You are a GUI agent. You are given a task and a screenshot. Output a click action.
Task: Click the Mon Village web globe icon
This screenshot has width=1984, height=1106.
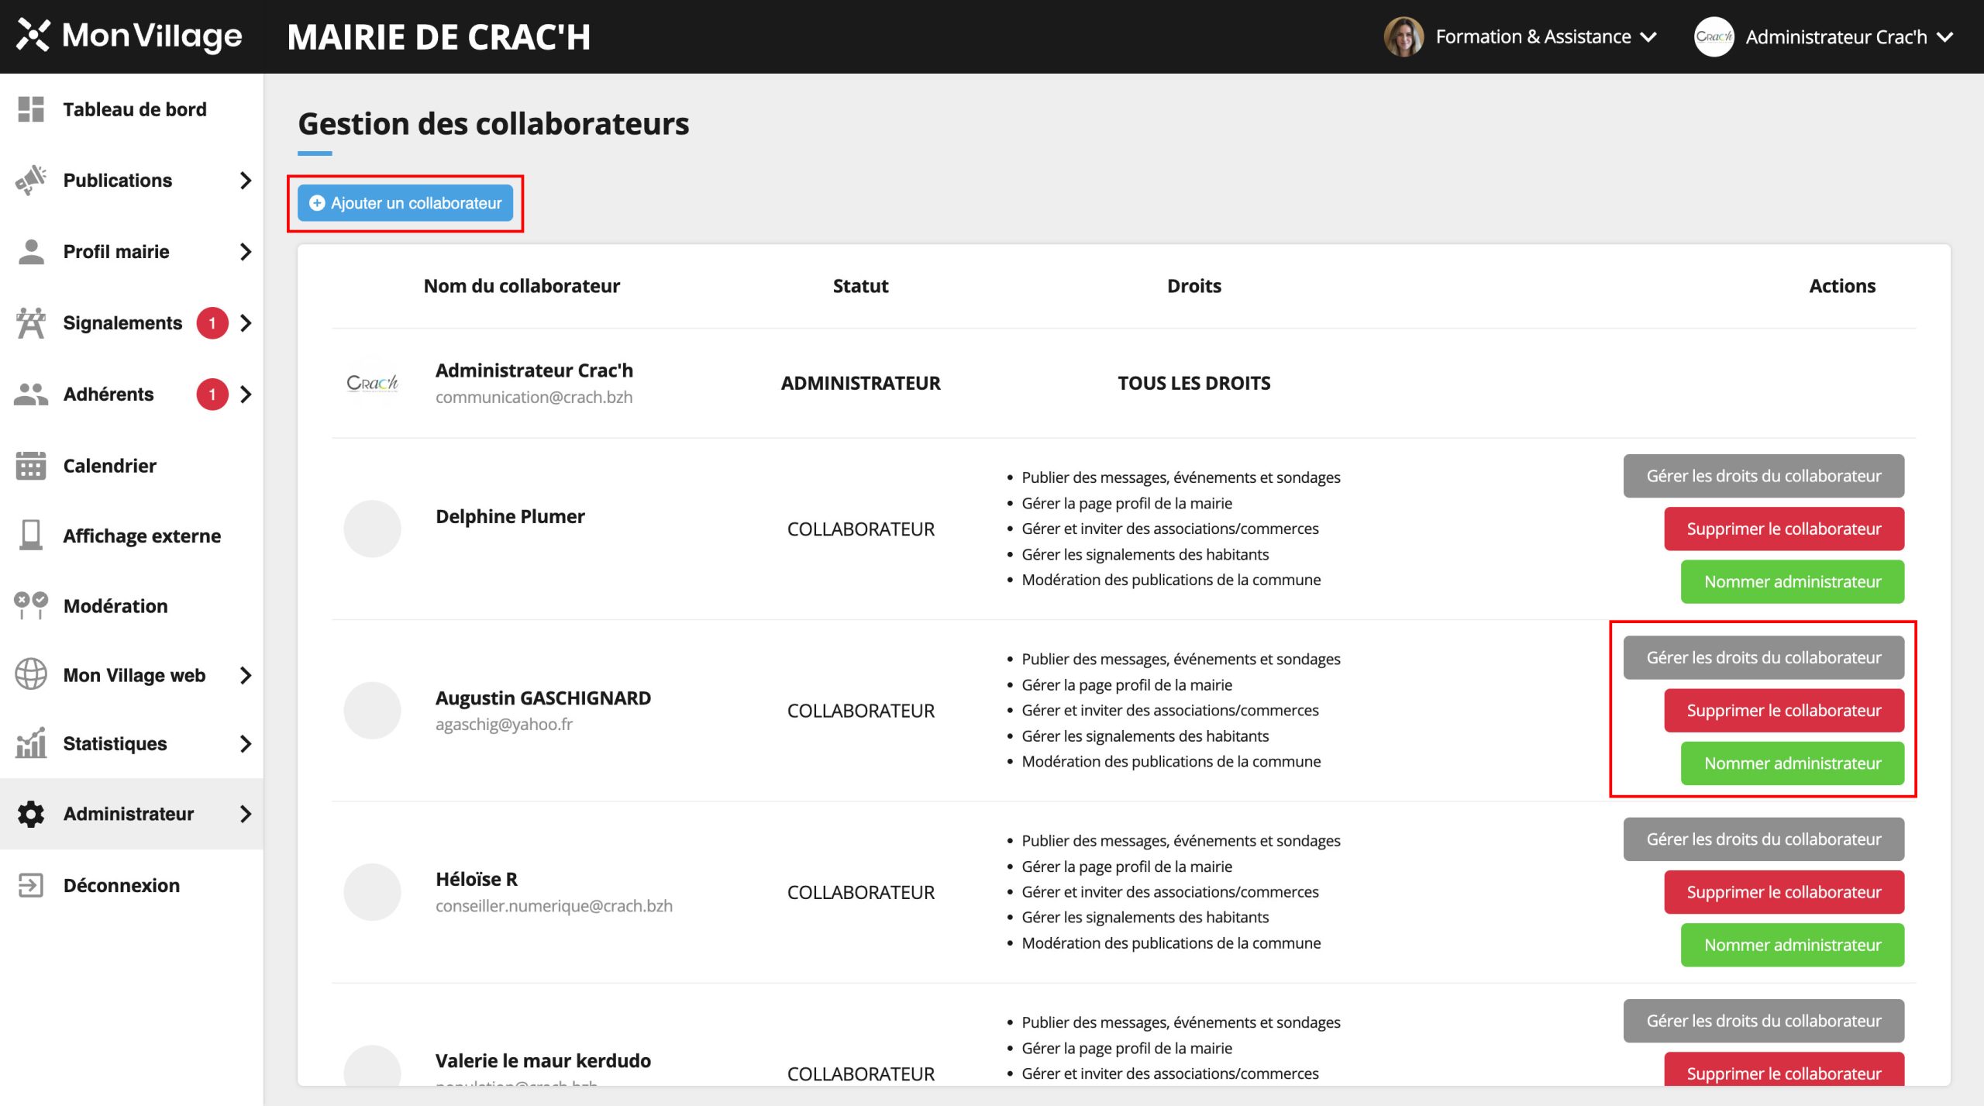pyautogui.click(x=31, y=674)
